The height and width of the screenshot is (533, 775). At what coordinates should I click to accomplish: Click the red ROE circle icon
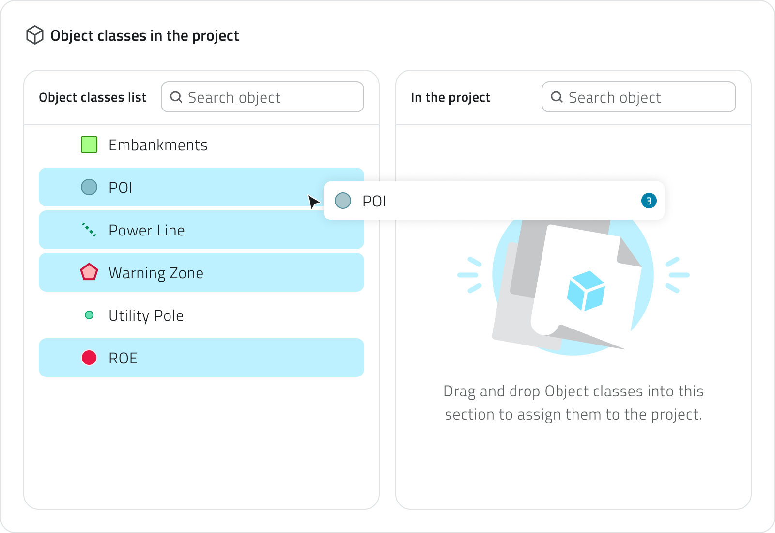pos(89,358)
